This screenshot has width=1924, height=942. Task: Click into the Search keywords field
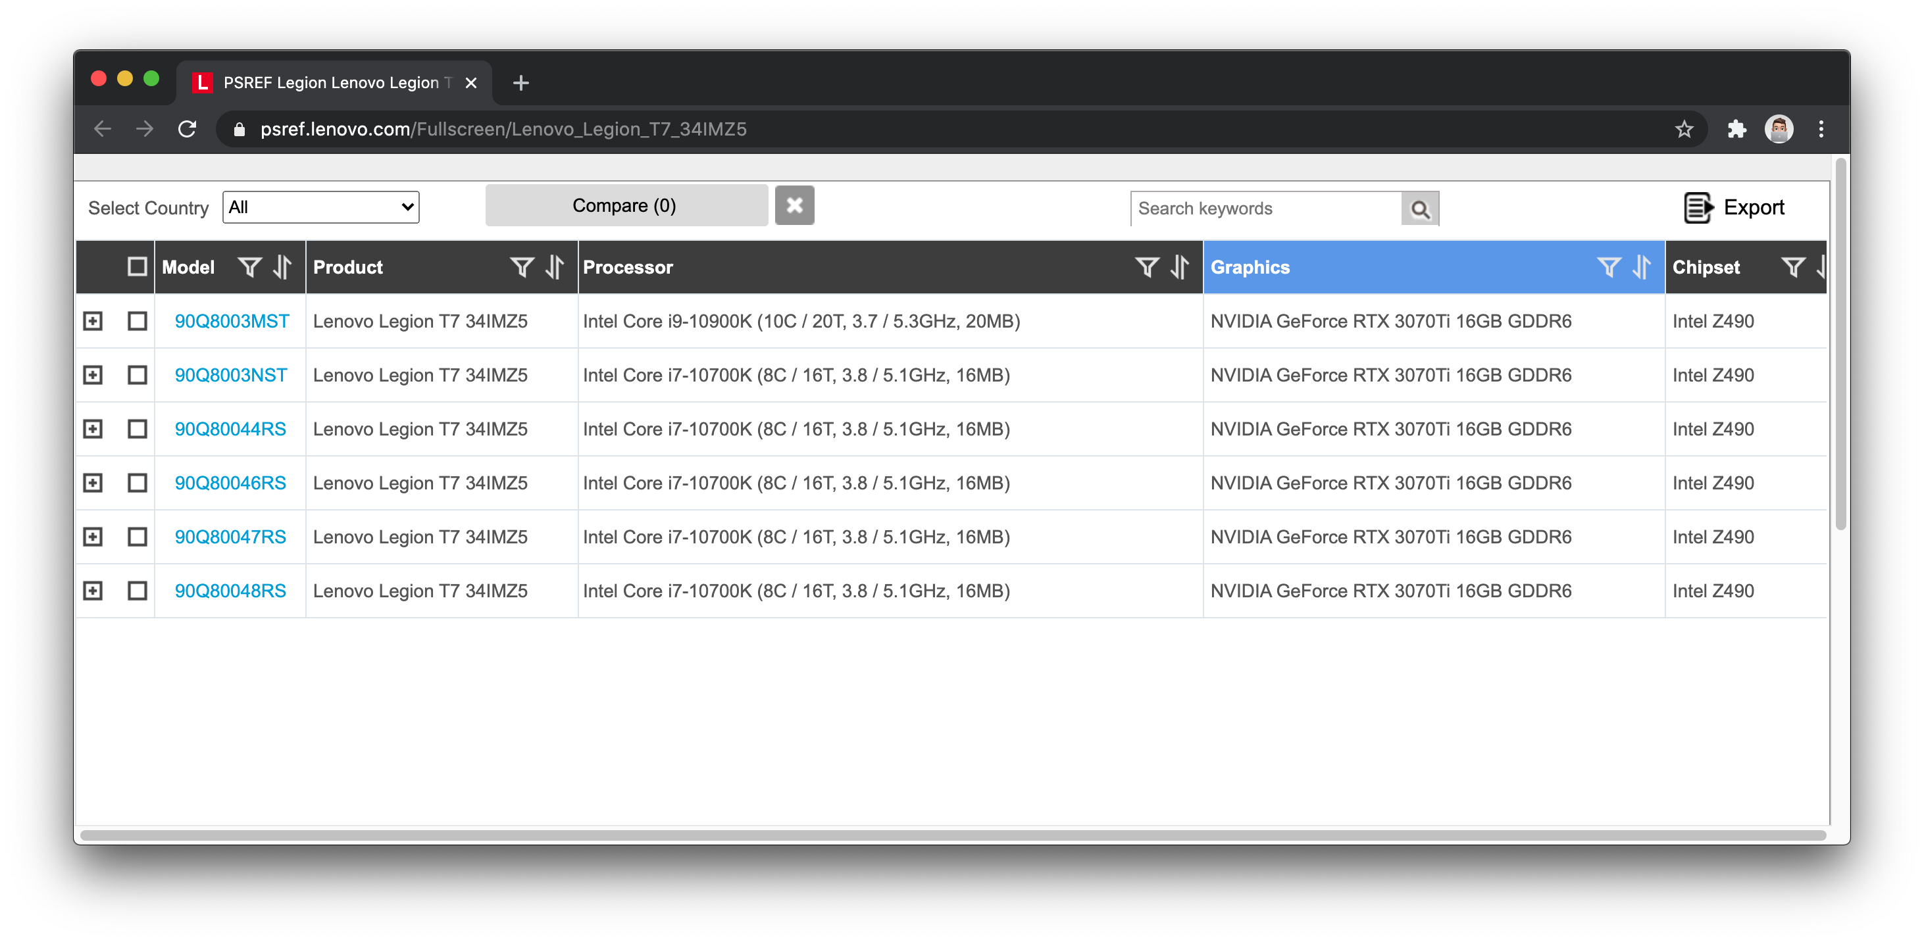tap(1265, 209)
